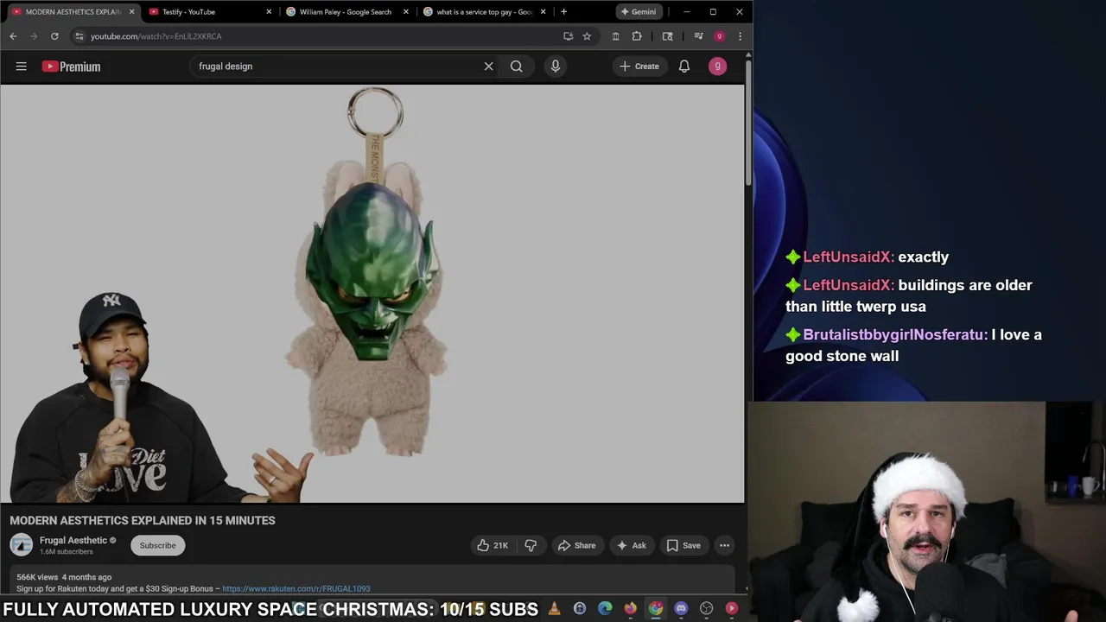Image resolution: width=1106 pixels, height=622 pixels.
Task: Click the Ask button
Action: tap(631, 545)
